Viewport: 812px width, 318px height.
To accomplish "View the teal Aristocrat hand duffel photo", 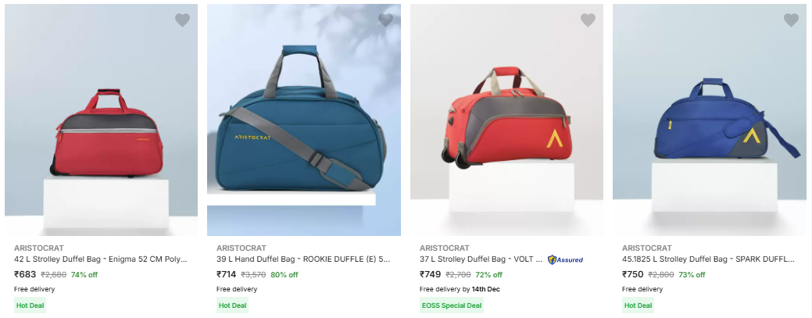I will click(x=304, y=120).
